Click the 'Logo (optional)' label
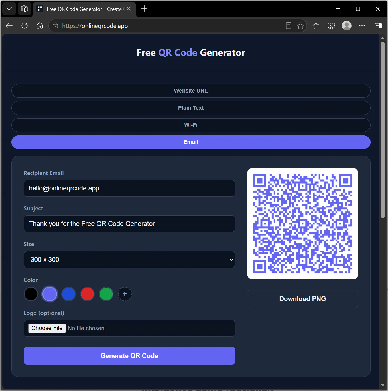Screen dimensions: 388x391 [44, 313]
